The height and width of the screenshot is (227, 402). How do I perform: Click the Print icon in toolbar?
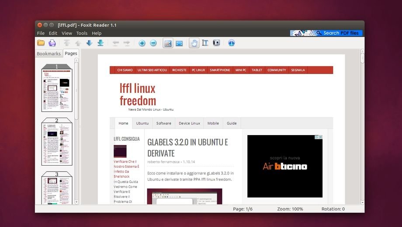[52, 43]
